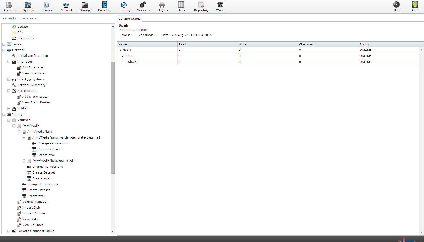The width and height of the screenshot is (424, 242).
Task: Expand the Link Aggregations node
Action: pos(9,79)
